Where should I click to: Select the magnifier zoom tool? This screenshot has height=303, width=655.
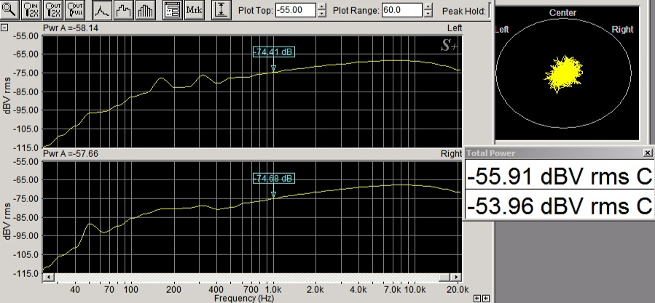point(9,9)
